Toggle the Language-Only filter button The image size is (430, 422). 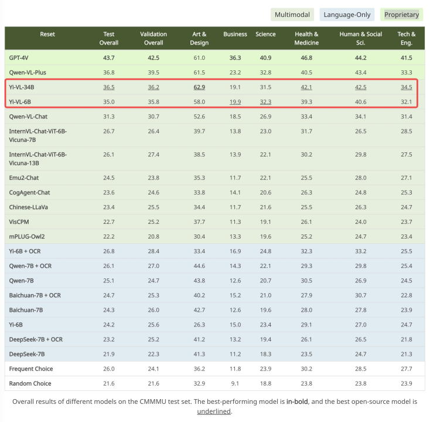pos(347,15)
